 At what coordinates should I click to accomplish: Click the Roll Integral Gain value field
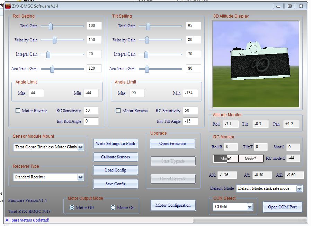94,54
